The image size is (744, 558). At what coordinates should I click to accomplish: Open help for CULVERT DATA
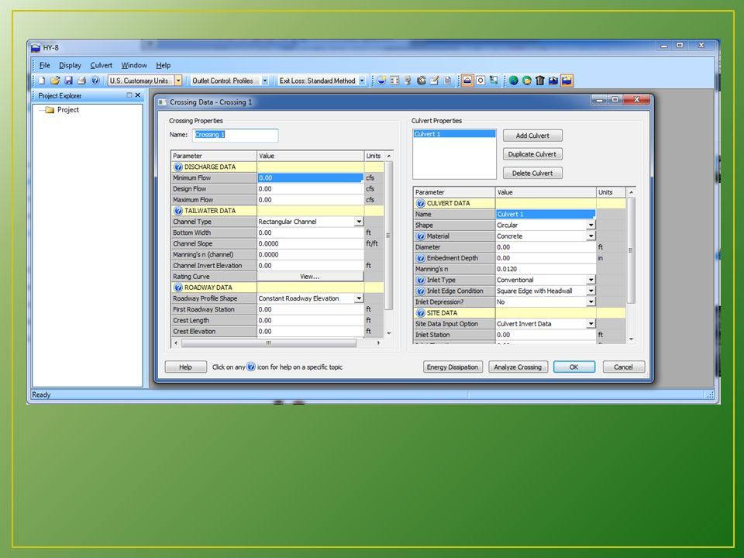point(420,204)
